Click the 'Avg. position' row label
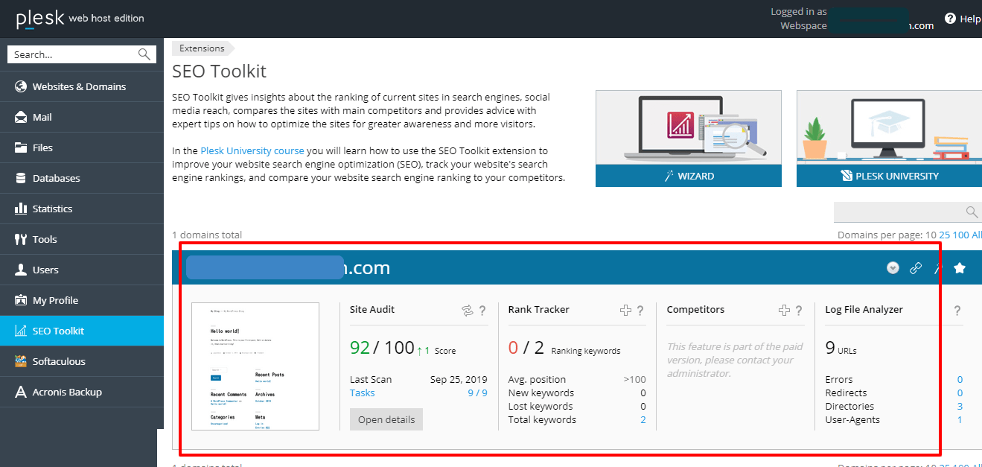The image size is (982, 467). pos(537,379)
